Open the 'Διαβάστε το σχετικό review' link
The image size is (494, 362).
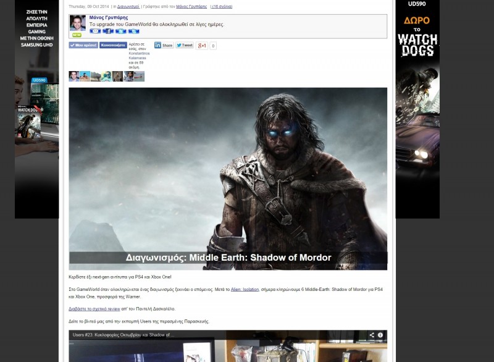[94, 308]
